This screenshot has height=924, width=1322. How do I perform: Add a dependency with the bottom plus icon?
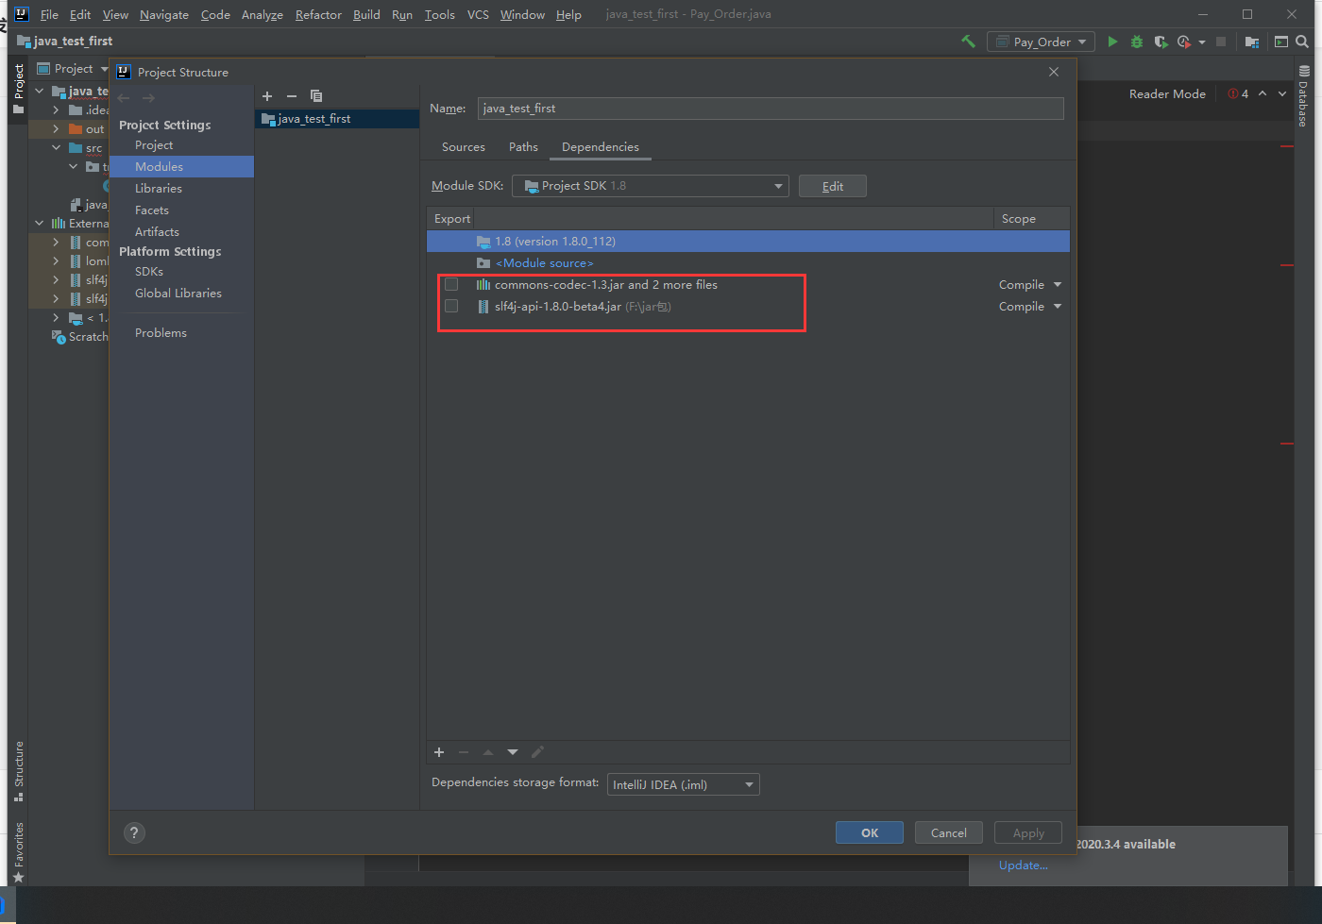[x=439, y=752]
